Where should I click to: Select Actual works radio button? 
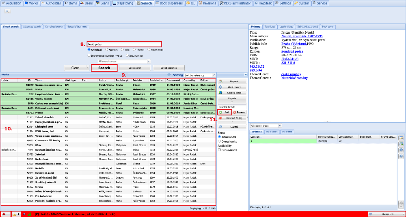220,137
